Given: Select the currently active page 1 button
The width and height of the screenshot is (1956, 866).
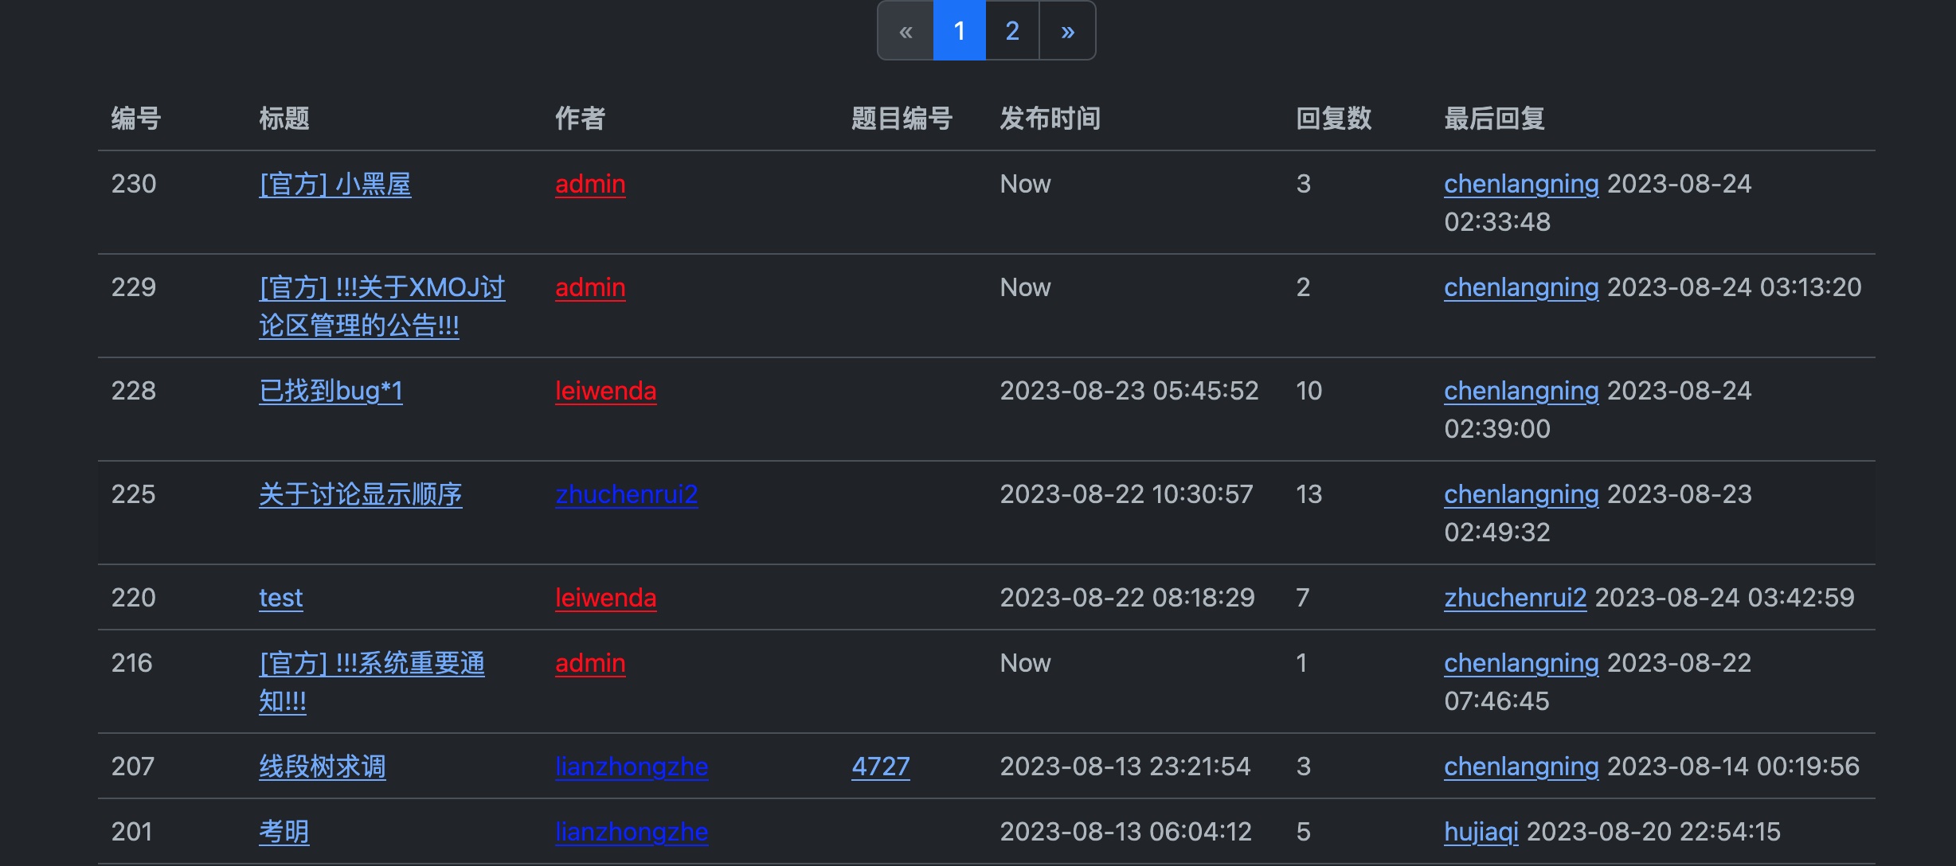Looking at the screenshot, I should click(x=960, y=30).
